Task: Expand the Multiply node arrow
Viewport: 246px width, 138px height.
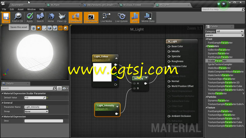Action: point(146,78)
